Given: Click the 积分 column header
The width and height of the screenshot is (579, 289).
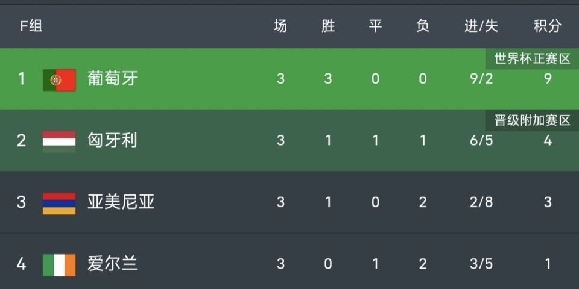Looking at the screenshot, I should [547, 26].
